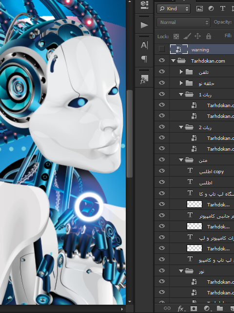Hide the اطلس copy text layer
Viewport: 234px width, 313px height.
click(x=162, y=171)
